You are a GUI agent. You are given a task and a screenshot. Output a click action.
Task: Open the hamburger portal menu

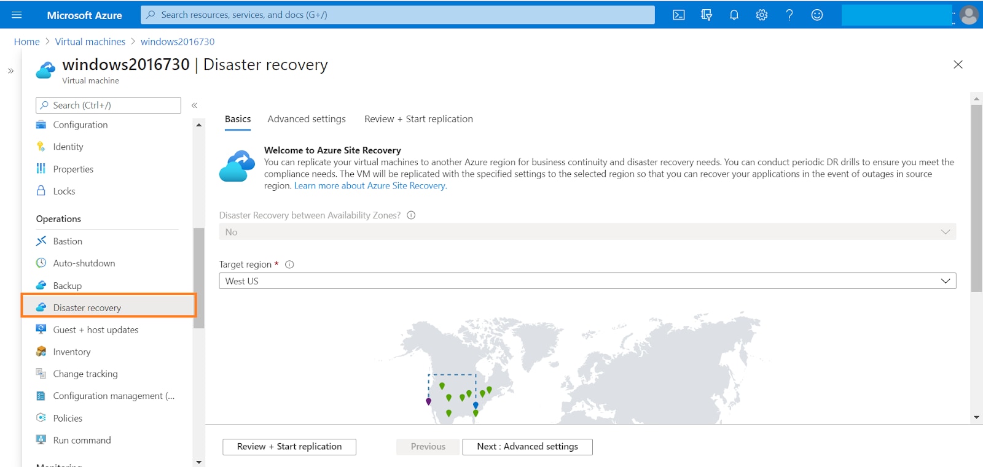pos(17,15)
